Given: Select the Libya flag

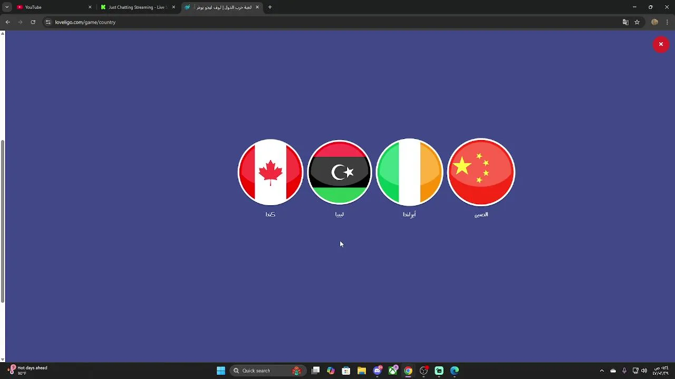Looking at the screenshot, I should pos(340,172).
